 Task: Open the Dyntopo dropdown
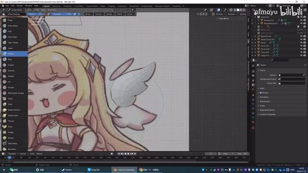220,14
